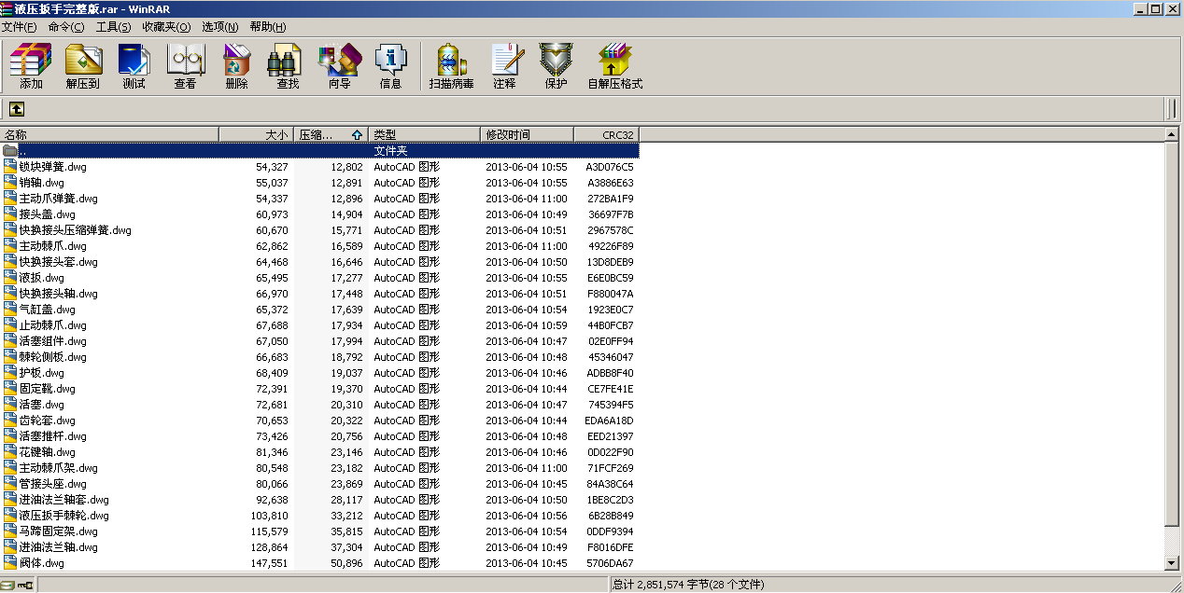Viewport: 1184px width, 593px height.
Task: Open the 注释 (Comment) tool
Action: pyautogui.click(x=505, y=65)
